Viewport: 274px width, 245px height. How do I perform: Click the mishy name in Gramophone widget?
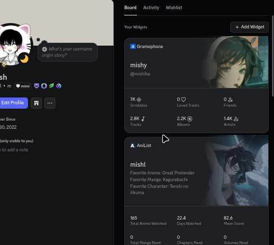coord(139,65)
